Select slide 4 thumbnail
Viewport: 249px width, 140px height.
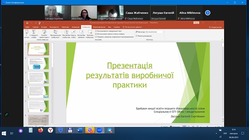38,92
